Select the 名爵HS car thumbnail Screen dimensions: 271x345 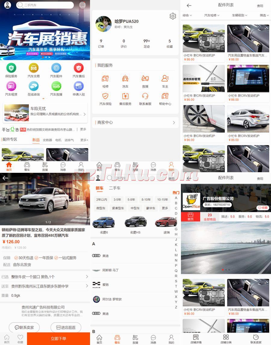click(x=135, y=224)
